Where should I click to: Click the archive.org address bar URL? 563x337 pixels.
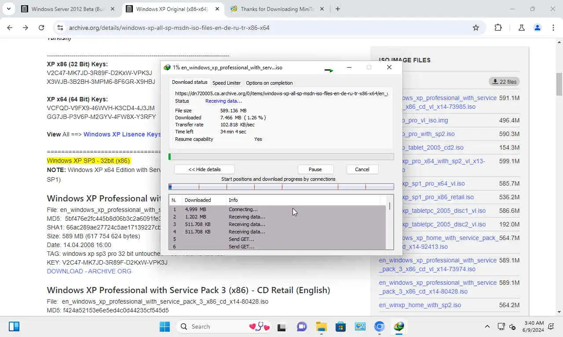[x=169, y=28]
